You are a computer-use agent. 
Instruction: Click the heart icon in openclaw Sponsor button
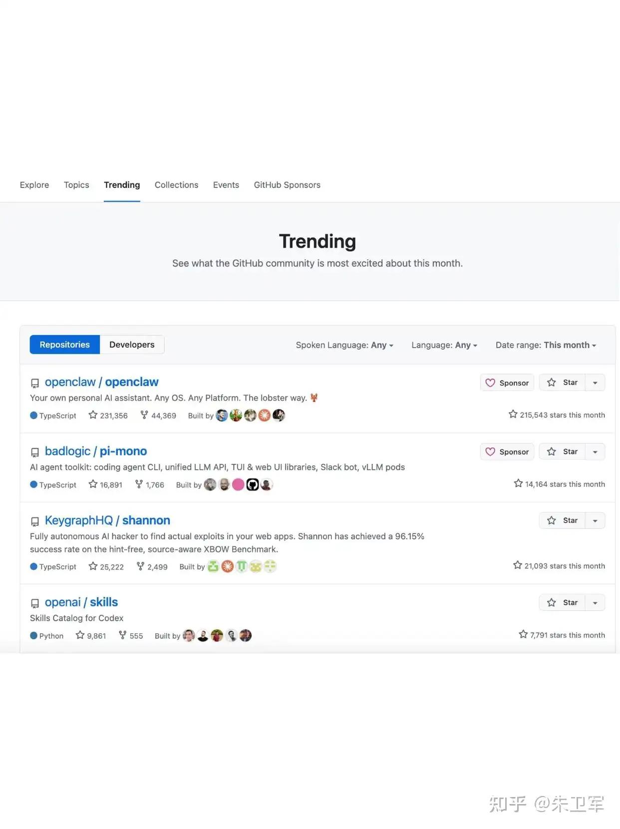pyautogui.click(x=490, y=383)
